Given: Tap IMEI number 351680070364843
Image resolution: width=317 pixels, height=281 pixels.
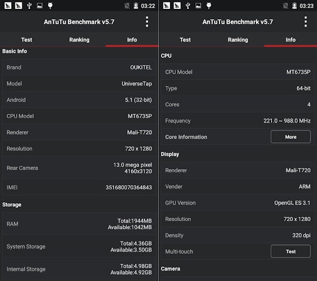Looking at the screenshot, I should pyautogui.click(x=129, y=187).
